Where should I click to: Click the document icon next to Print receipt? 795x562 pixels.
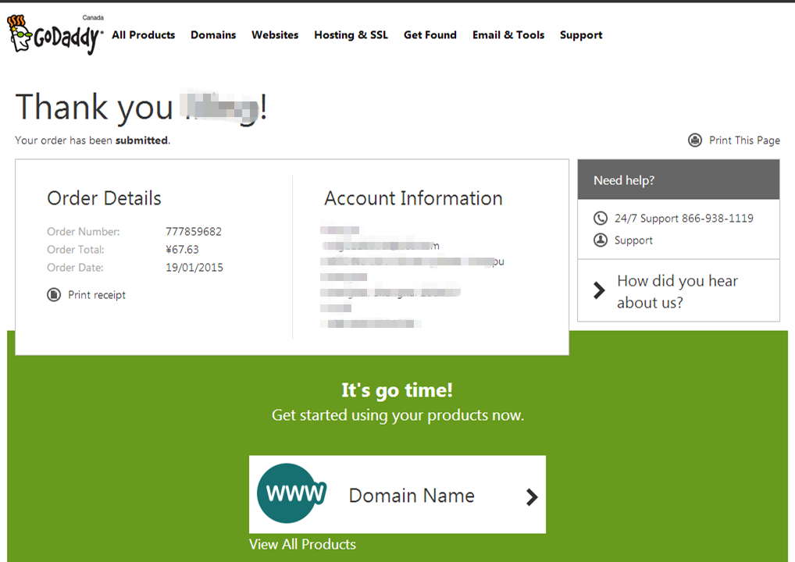point(54,295)
